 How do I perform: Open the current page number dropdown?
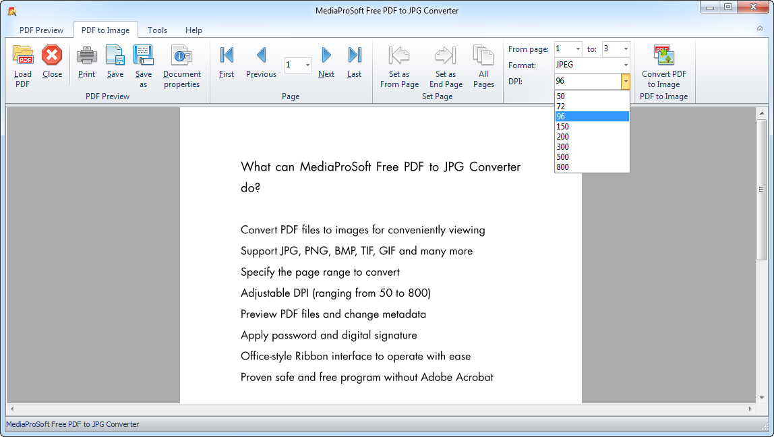click(x=307, y=65)
